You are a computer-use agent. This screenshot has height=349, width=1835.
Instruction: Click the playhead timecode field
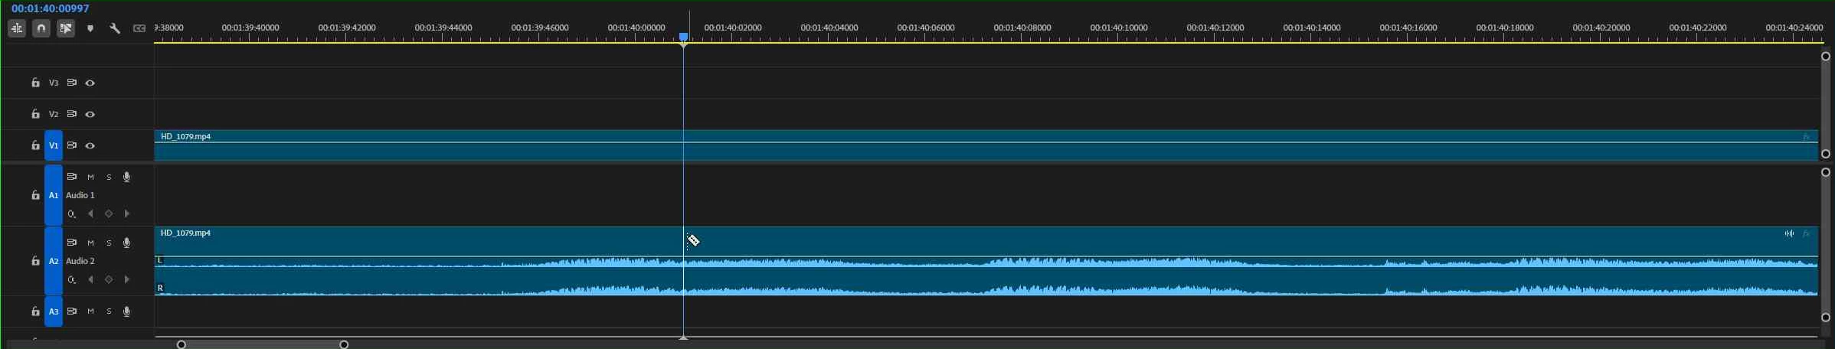pyautogui.click(x=51, y=8)
